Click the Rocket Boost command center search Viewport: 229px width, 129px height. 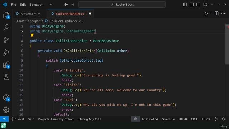[x=122, y=5]
